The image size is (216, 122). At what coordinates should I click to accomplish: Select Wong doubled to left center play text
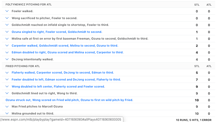pyautogui.click(x=58, y=86)
